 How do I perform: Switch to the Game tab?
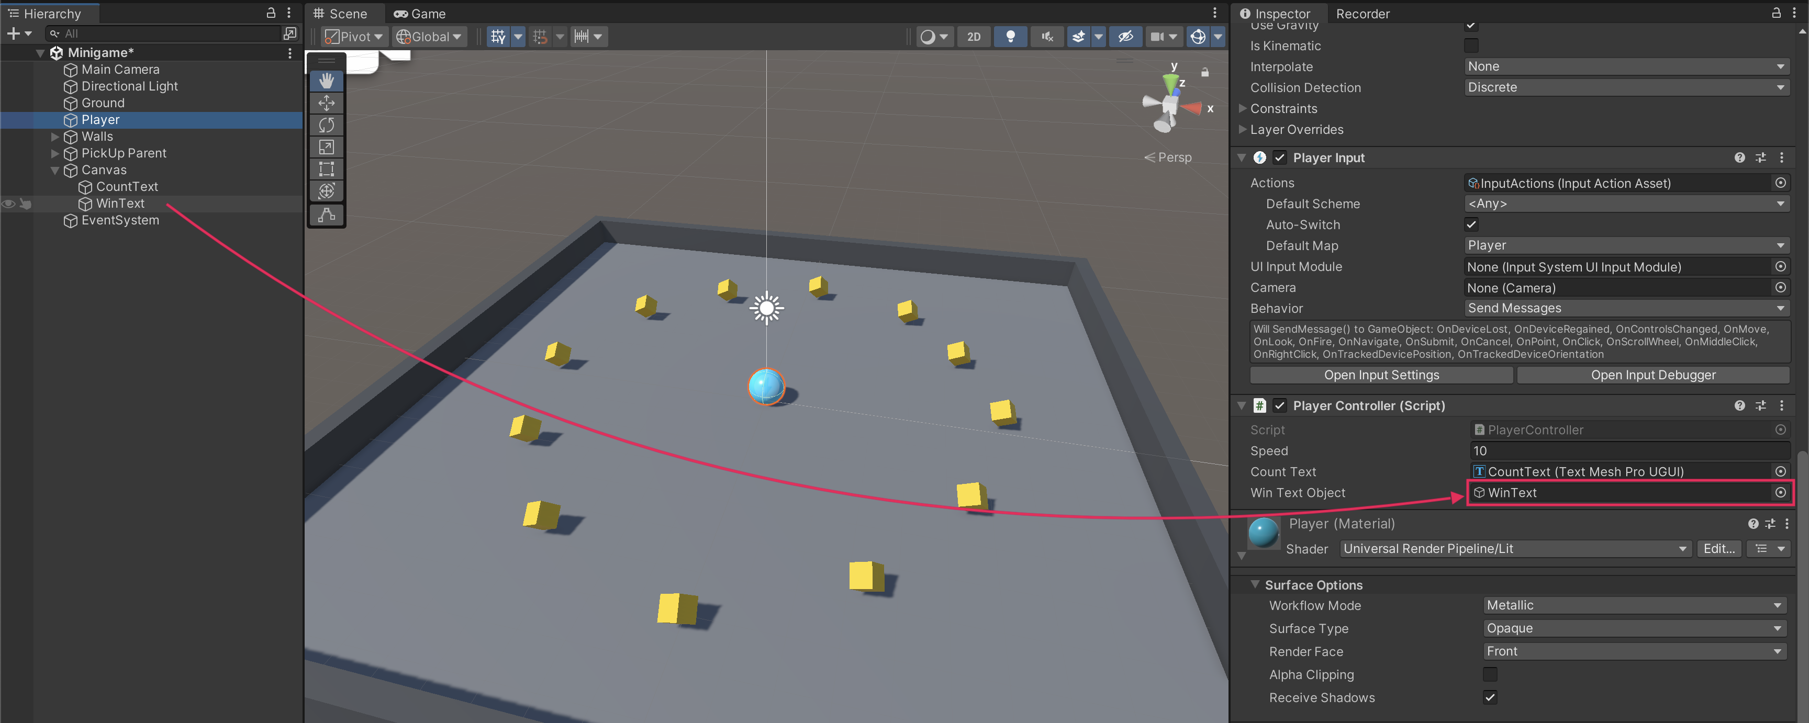pyautogui.click(x=420, y=13)
